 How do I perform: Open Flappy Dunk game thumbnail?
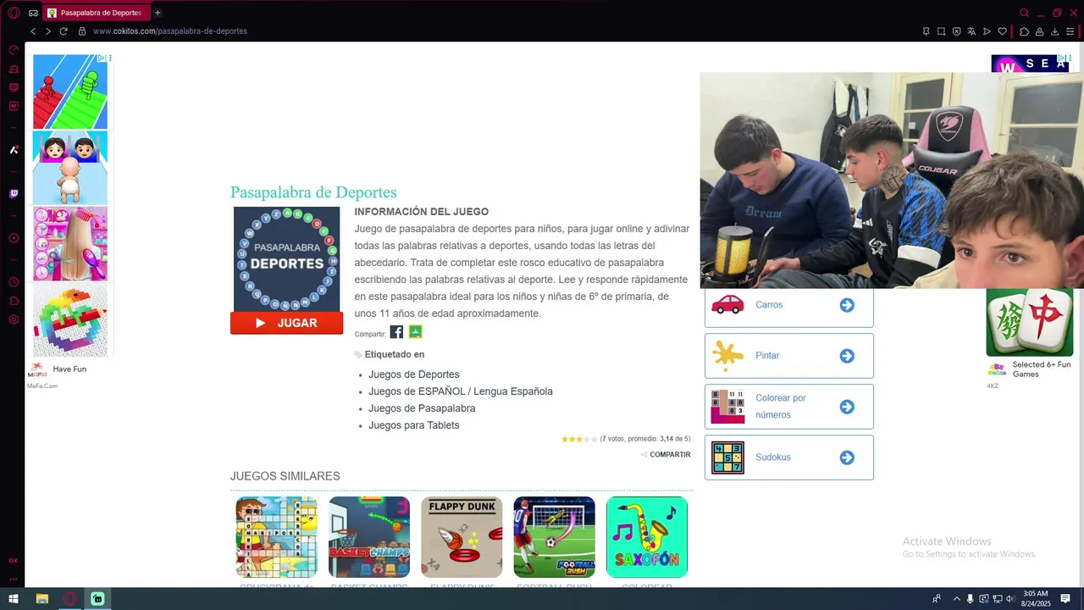[x=462, y=537]
